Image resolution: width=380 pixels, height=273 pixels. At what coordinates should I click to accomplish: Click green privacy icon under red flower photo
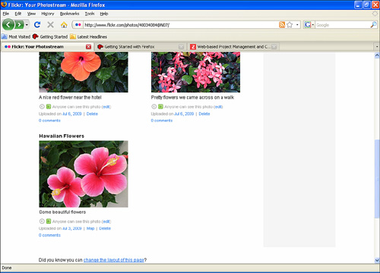49,107
